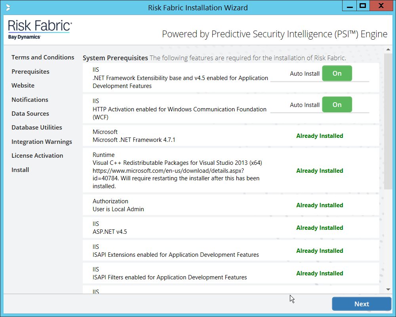Viewport: 396px width, 317px height.
Task: Minimize the installation wizard window
Action: pos(350,6)
